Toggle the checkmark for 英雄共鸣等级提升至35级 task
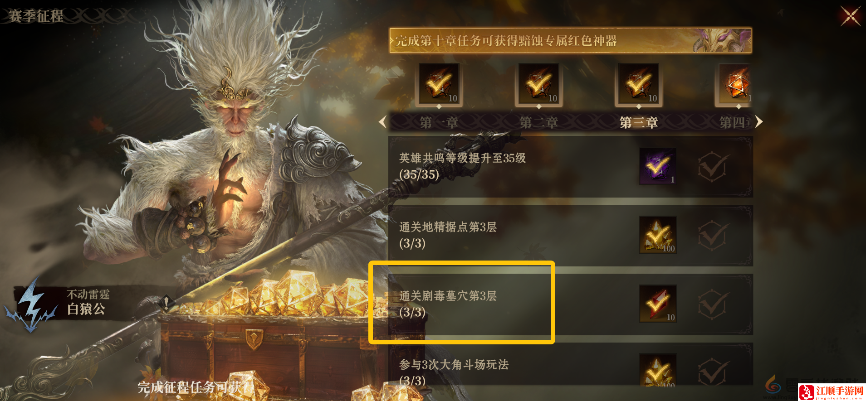866x401 pixels. [x=713, y=167]
